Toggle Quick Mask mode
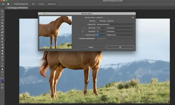 coord(2,85)
